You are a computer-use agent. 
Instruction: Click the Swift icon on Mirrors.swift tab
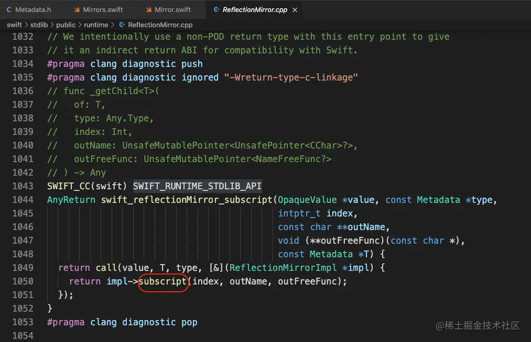pyautogui.click(x=77, y=9)
